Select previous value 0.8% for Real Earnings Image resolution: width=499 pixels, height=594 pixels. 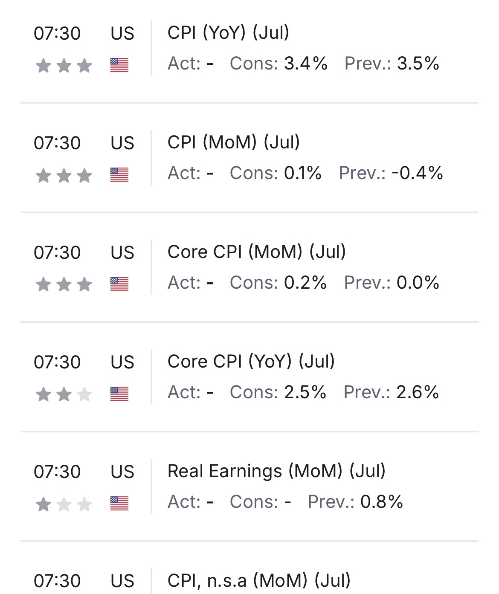point(382,502)
